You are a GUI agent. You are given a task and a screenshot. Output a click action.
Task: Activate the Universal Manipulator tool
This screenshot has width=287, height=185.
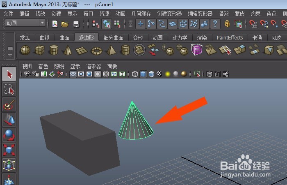9,165
